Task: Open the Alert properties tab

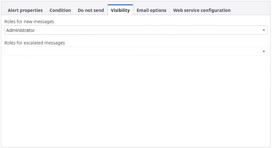Action: (25, 10)
